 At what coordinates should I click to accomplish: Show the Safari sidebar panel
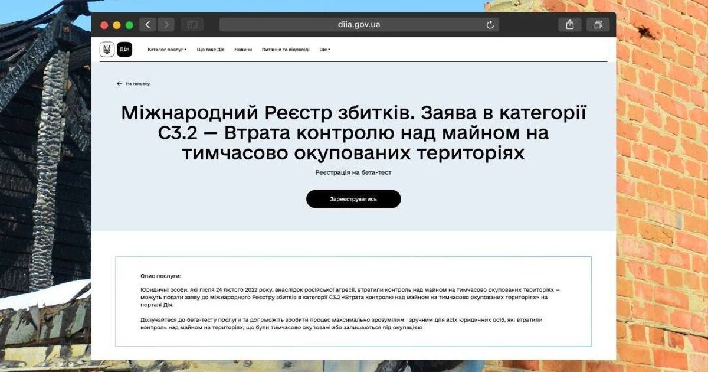click(x=192, y=25)
